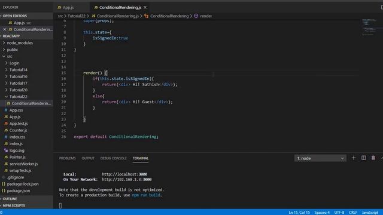Click 'Spaces: 4' indentation setting
This screenshot has width=383, height=215.
(322, 213)
